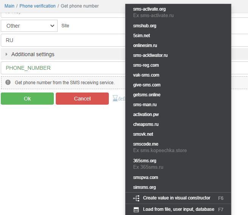Click the Get phone number description text
Image resolution: width=248 pixels, height=215 pixels.
[64, 82]
